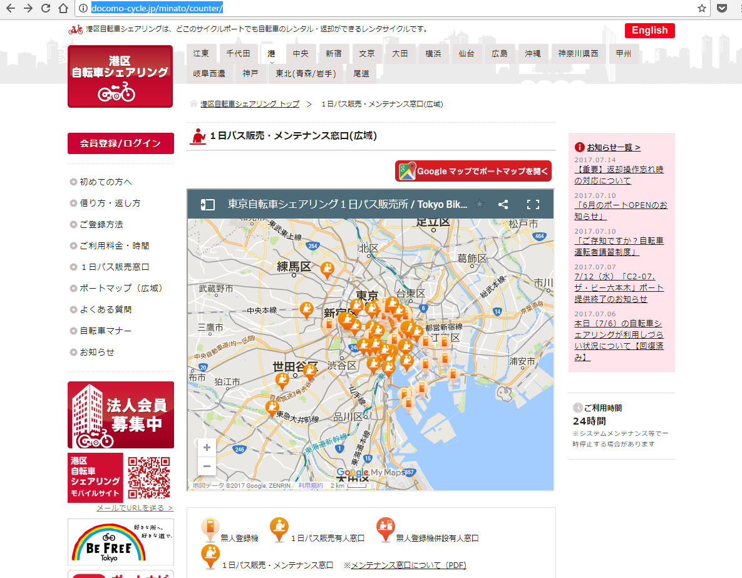Reload the page with refresh icon
Screen dimensions: 742x578
pos(46,8)
